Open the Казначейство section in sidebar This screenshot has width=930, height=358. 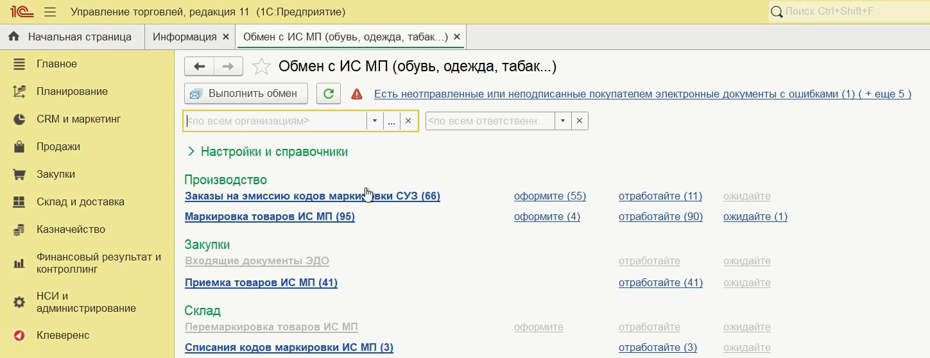point(71,229)
